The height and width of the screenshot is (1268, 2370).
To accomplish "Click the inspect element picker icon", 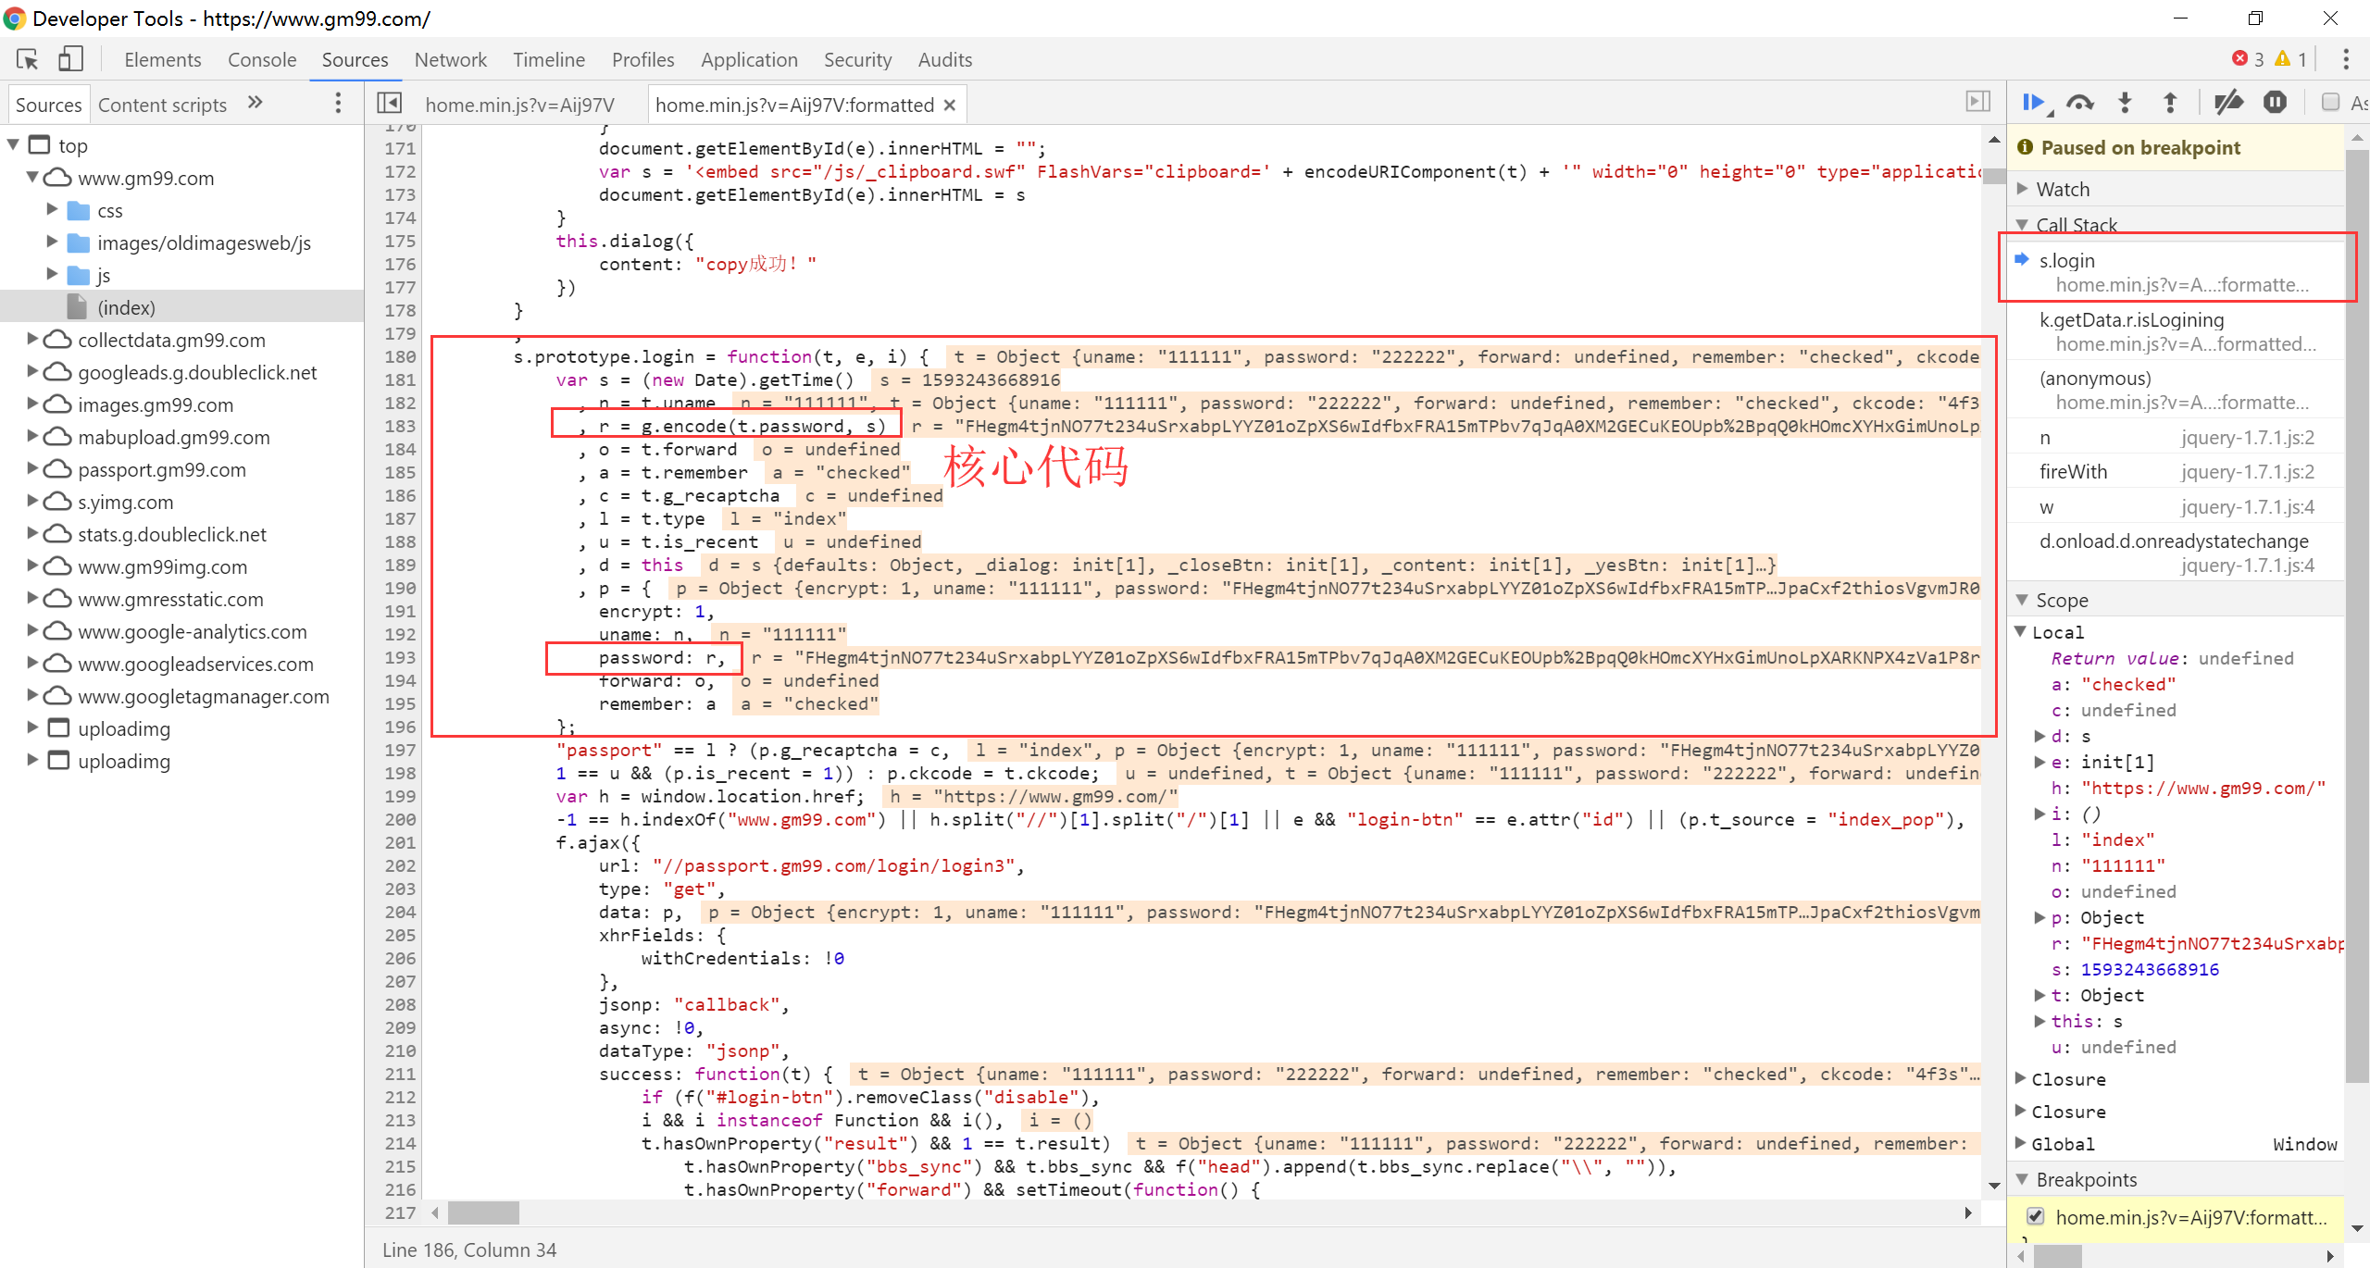I will pos(28,60).
